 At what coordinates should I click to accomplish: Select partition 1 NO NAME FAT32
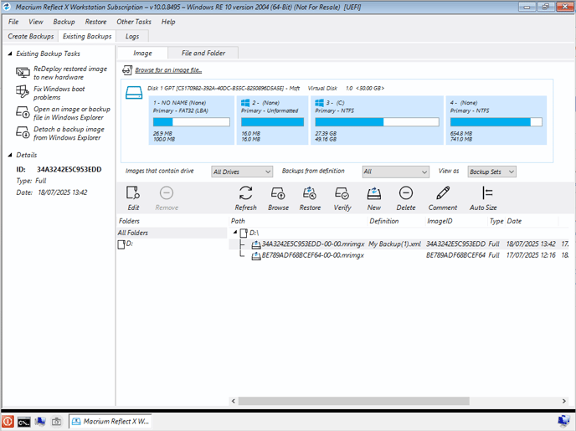pyautogui.click(x=192, y=121)
